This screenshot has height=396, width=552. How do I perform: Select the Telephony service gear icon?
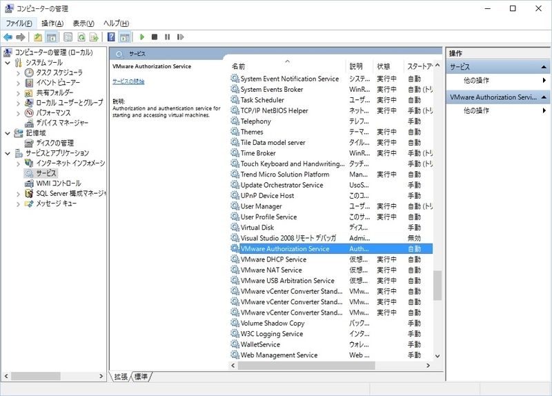(x=235, y=121)
